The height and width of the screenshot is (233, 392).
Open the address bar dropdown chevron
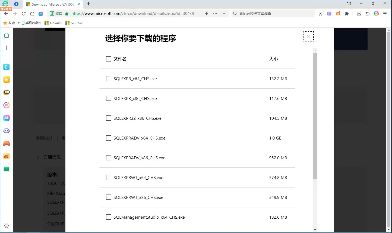tap(223, 13)
